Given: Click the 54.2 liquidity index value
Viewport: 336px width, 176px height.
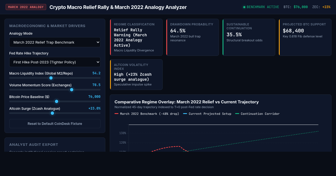Looking at the screenshot, I should (x=96, y=73).
